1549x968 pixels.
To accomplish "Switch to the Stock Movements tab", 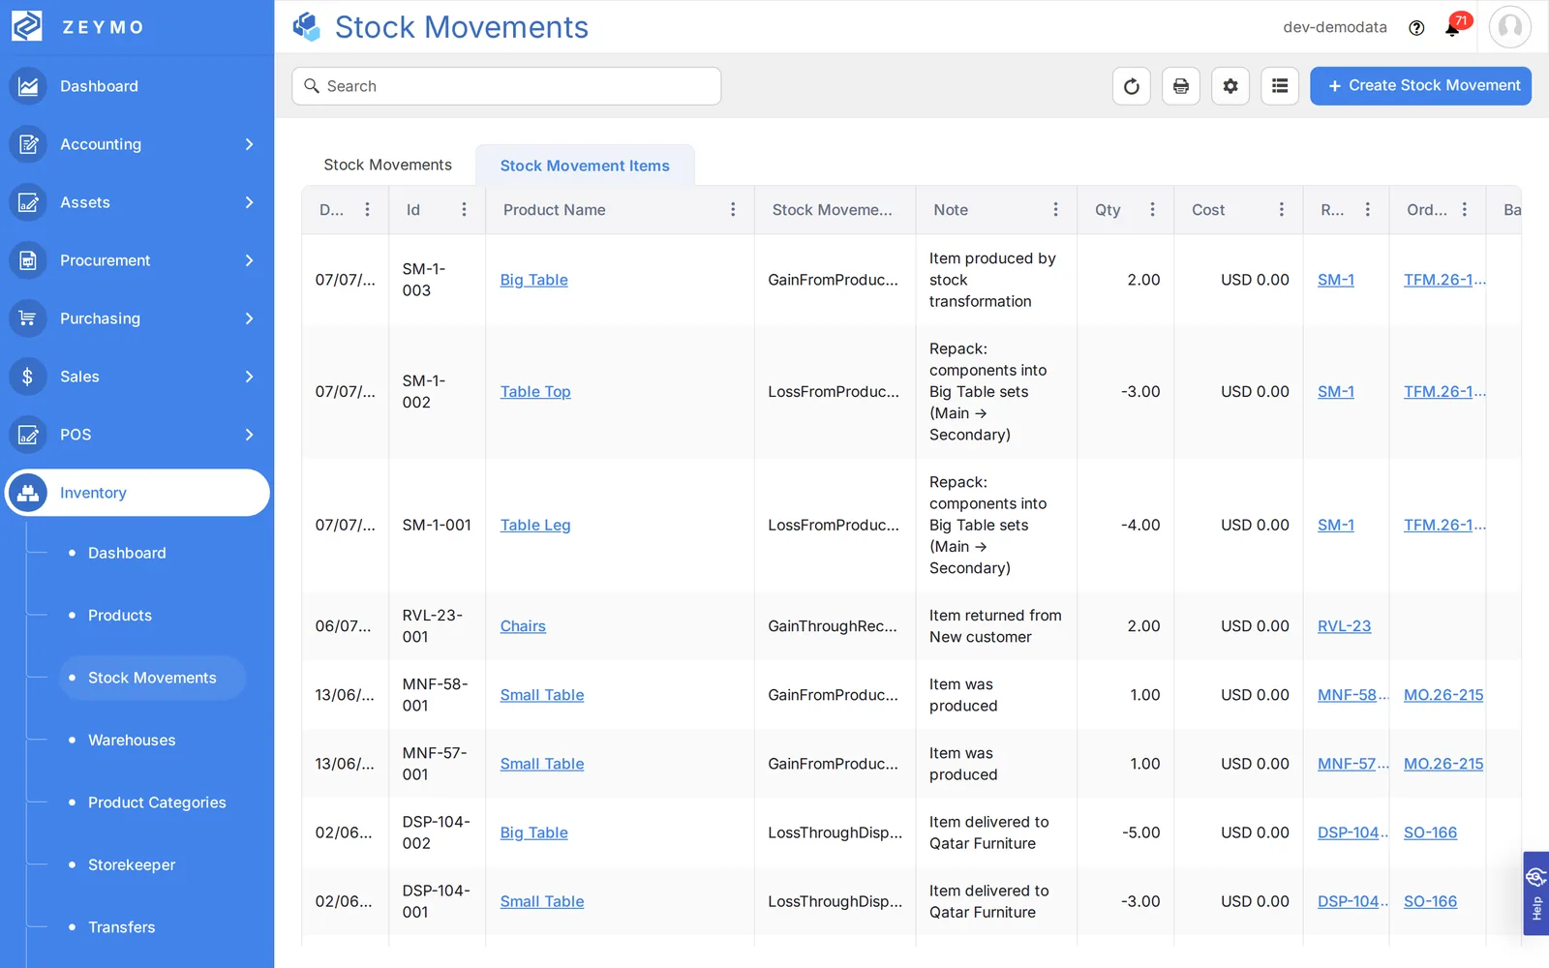I will coord(387,166).
